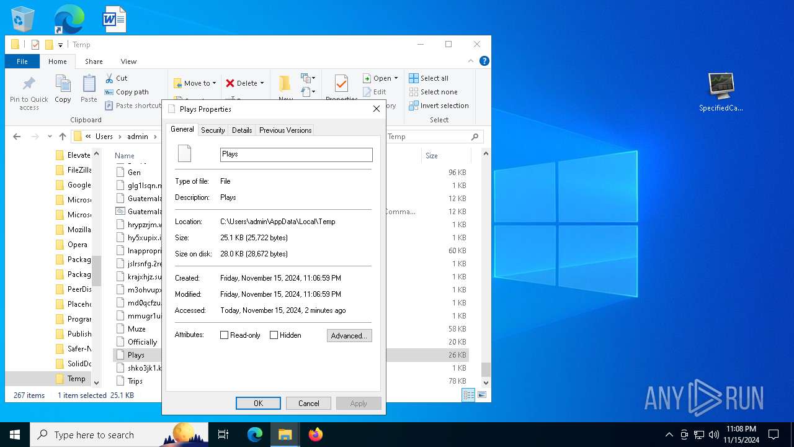Click OK in Plays Properties
The height and width of the screenshot is (447, 794).
(258, 404)
